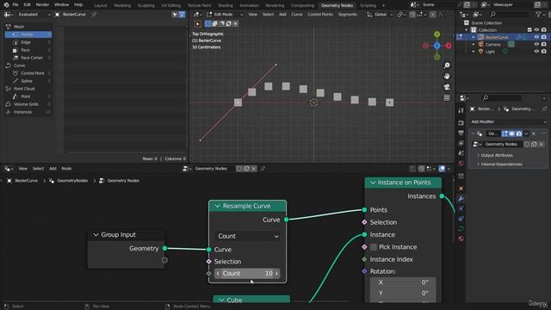Open the Object properties orange square tab
The width and height of the screenshot is (551, 310).
point(461,189)
